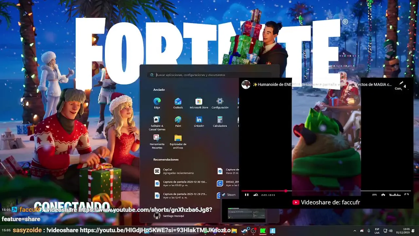Open Microsoft Store pinned app
Viewport: 419px width, 236px height.
click(x=199, y=103)
